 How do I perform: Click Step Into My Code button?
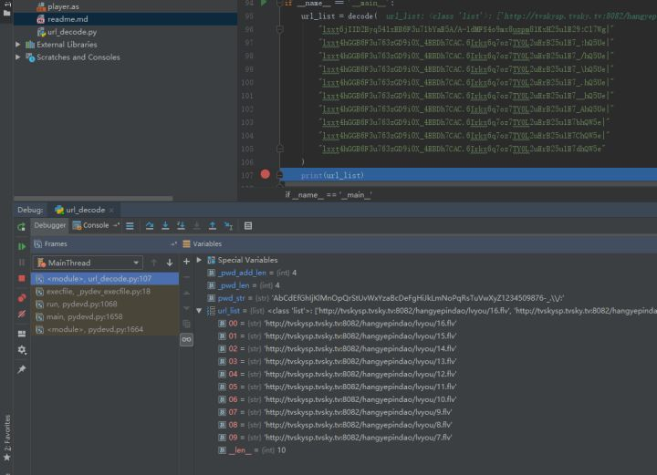click(x=181, y=226)
